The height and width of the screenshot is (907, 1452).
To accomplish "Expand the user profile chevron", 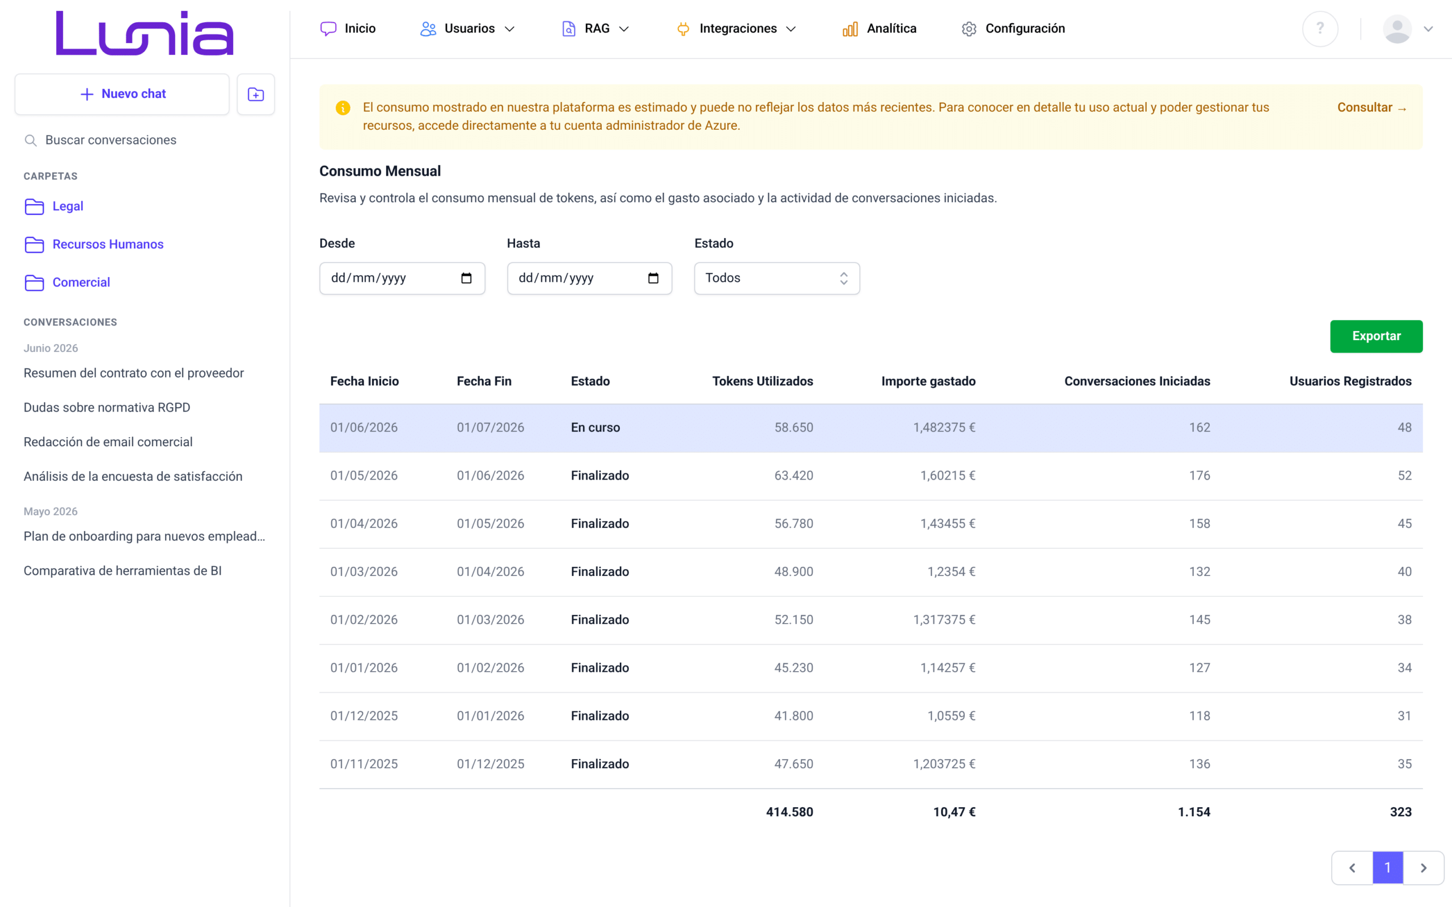I will tap(1429, 29).
